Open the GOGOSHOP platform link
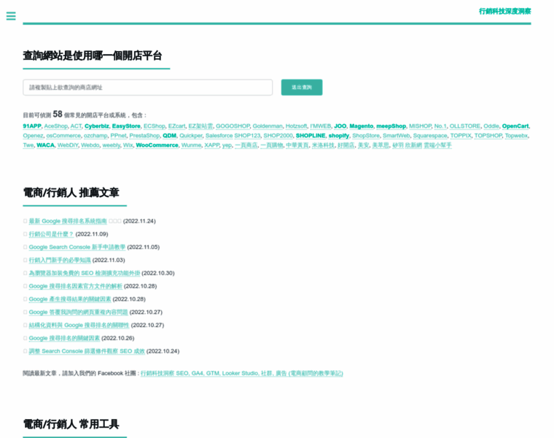The width and height of the screenshot is (554, 438). pyautogui.click(x=233, y=126)
